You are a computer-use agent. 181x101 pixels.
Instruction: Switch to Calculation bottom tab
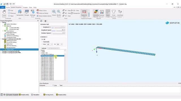[x=35, y=95]
